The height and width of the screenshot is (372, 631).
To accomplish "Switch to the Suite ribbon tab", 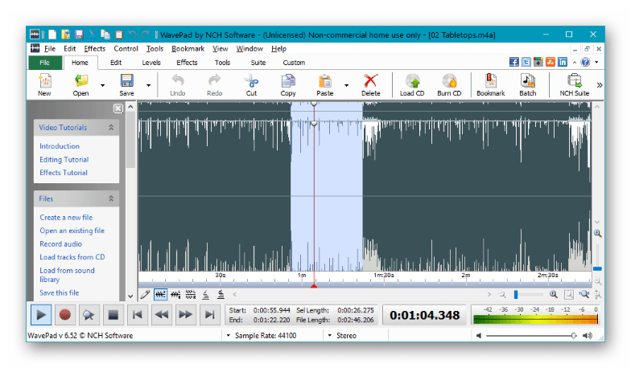I will click(258, 63).
